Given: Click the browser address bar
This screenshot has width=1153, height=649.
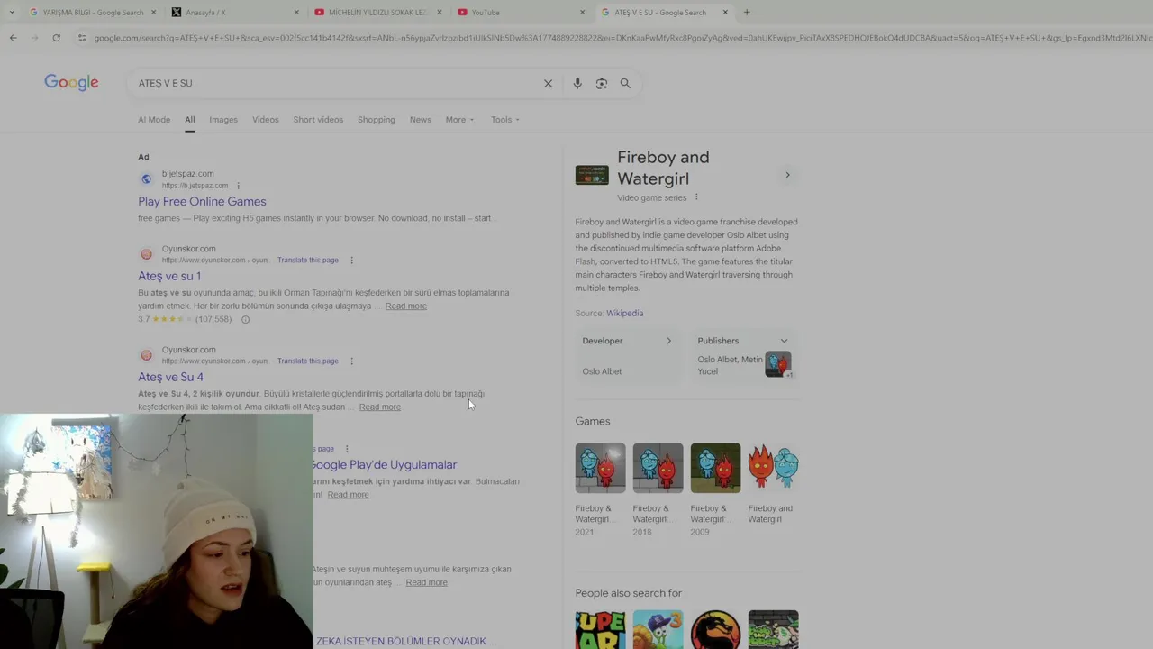Looking at the screenshot, I should click(622, 38).
